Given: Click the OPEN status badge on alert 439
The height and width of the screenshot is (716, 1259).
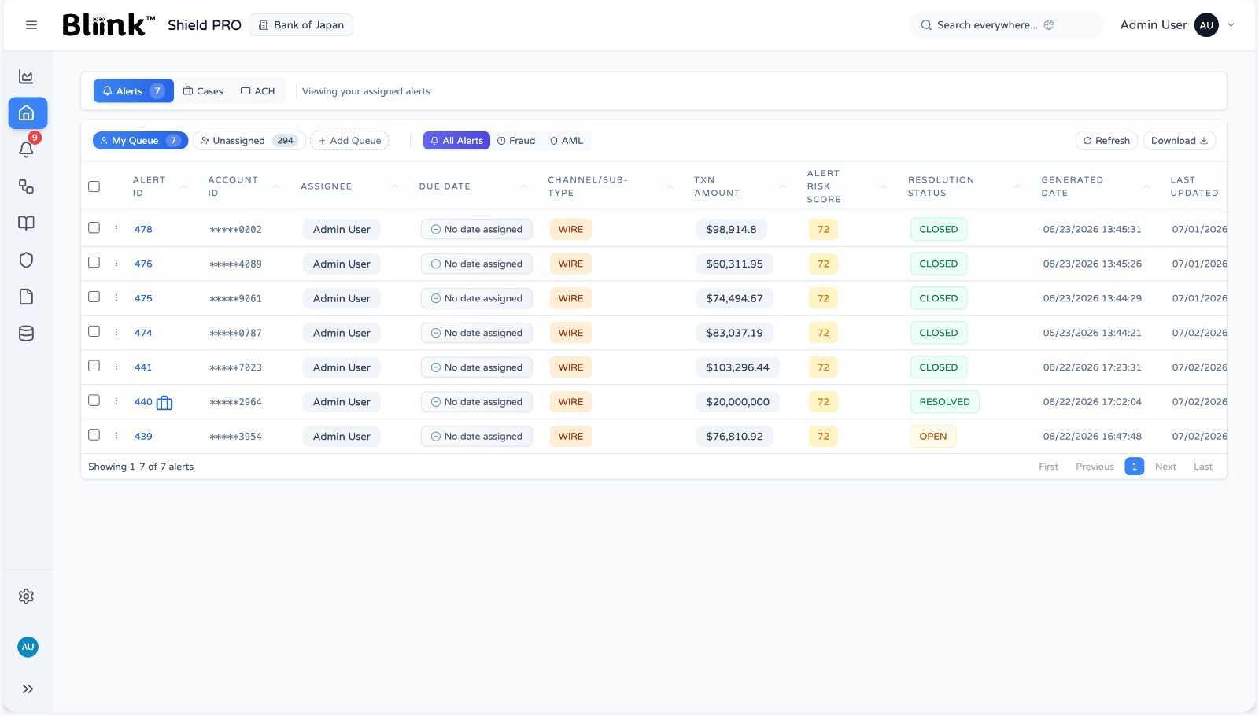Looking at the screenshot, I should point(933,437).
